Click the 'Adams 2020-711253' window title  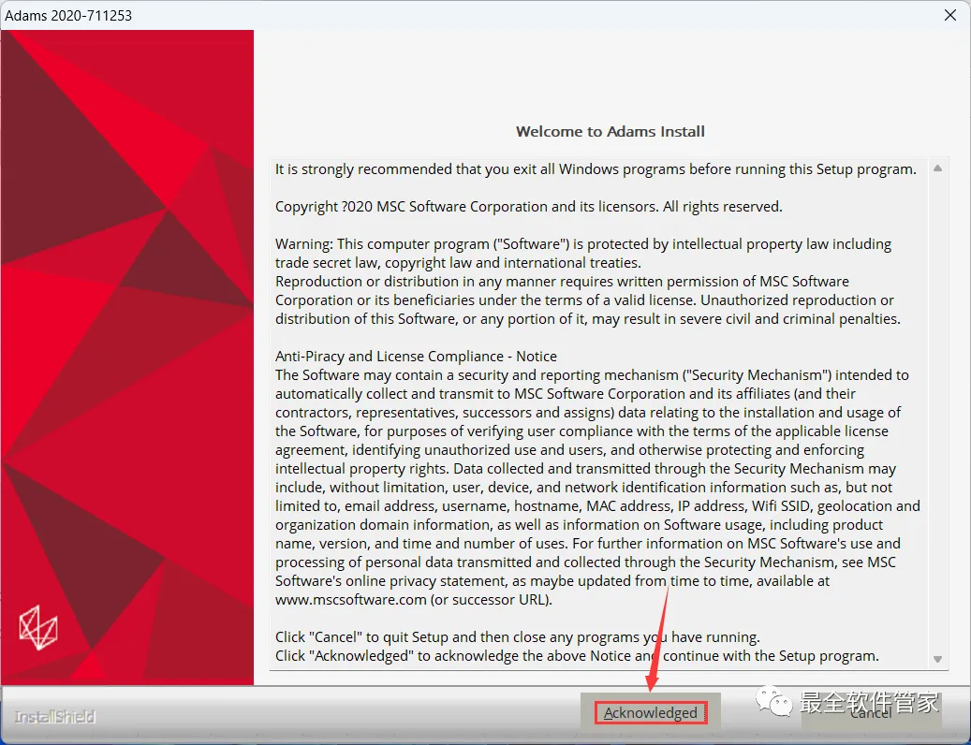[68, 16]
